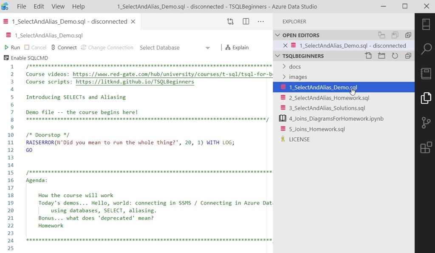Open the View menu

click(58, 6)
